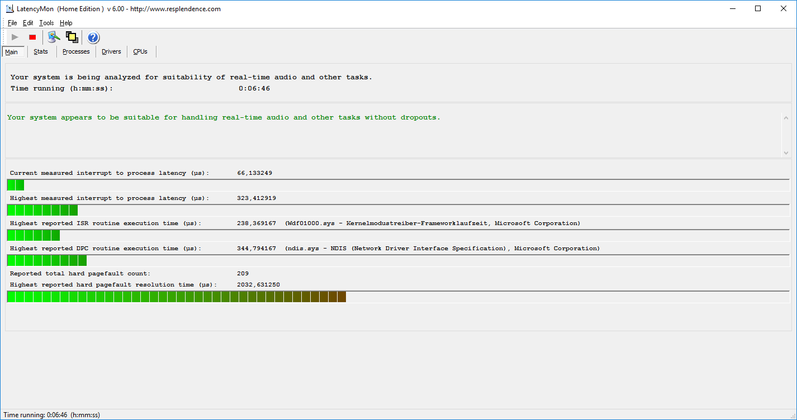Click the overlapping windows toolbar icon

72,37
